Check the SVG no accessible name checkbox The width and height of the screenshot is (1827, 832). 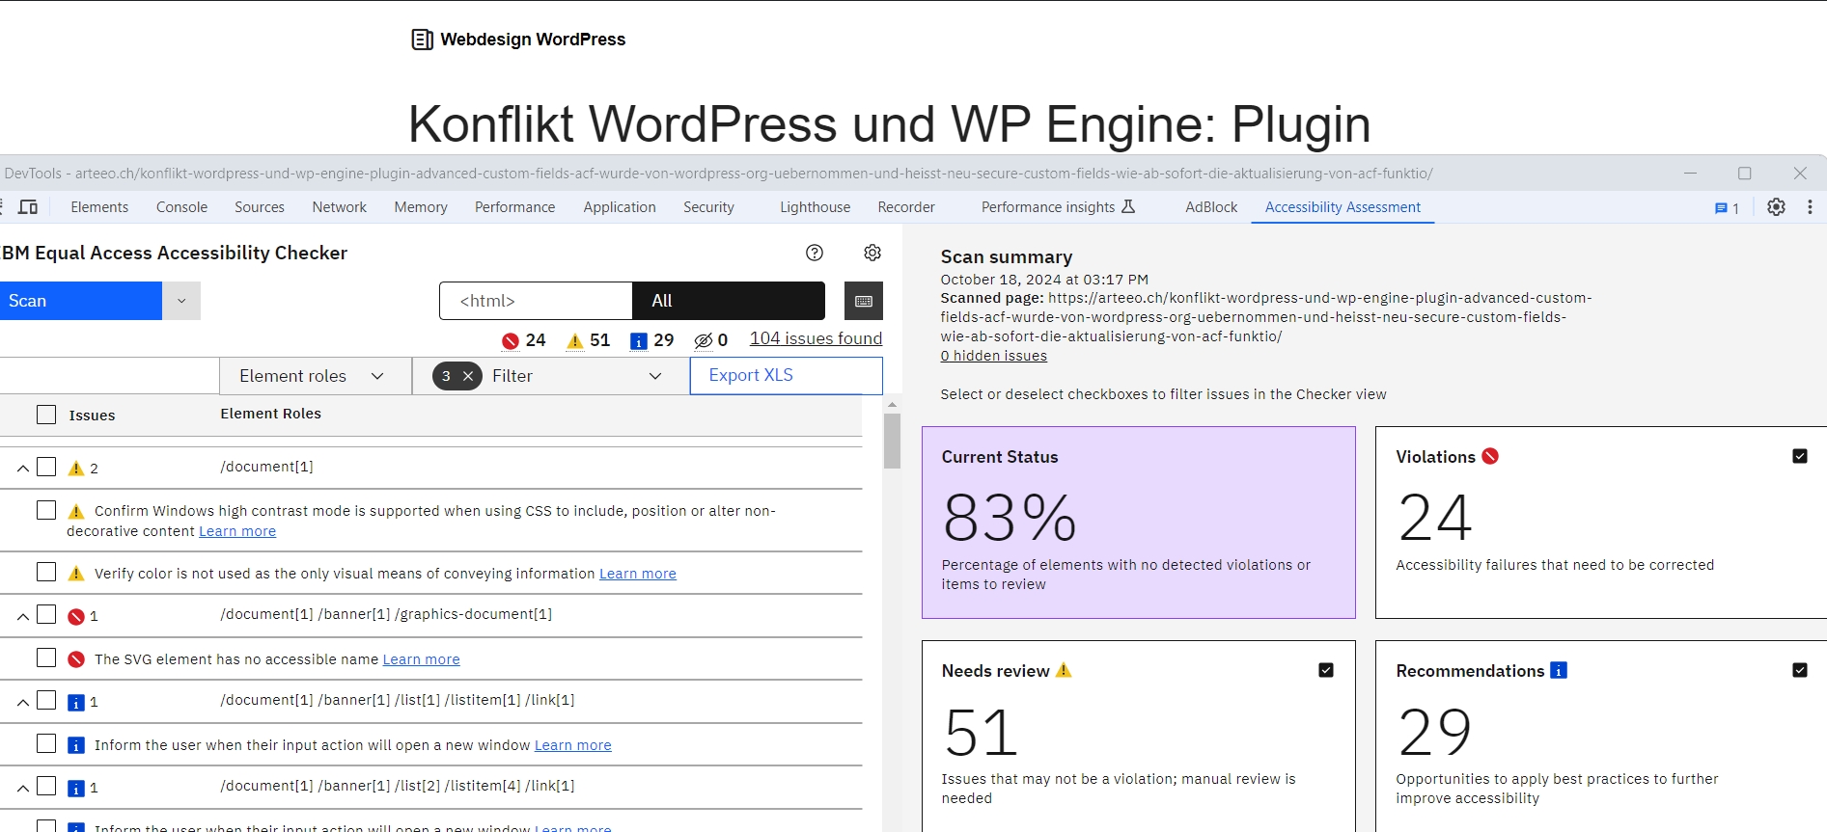46,658
